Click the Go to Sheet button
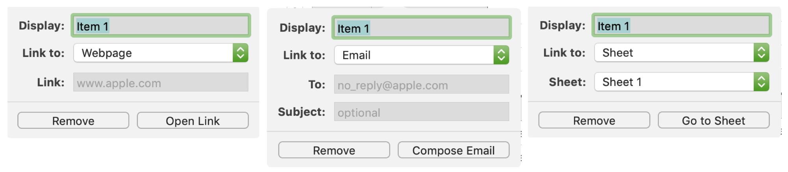 point(714,120)
